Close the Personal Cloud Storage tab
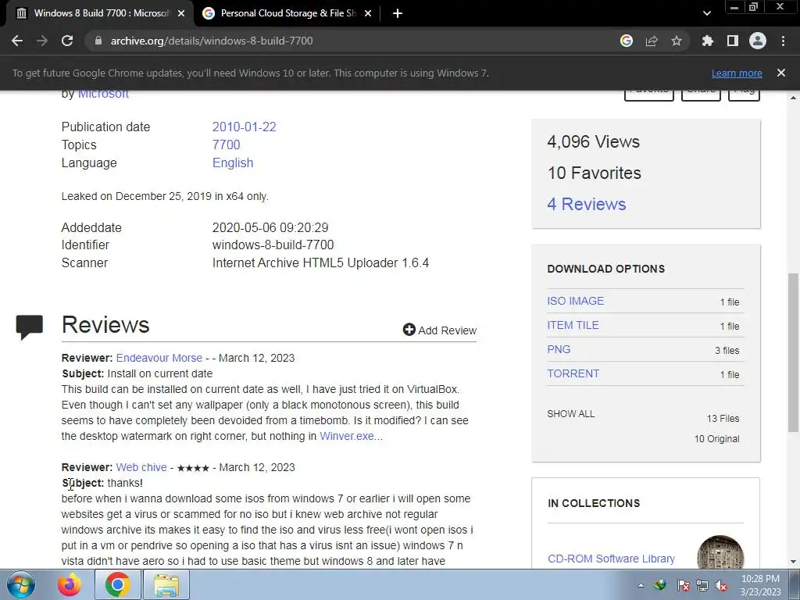Screen dimensions: 800x600 coord(368,13)
